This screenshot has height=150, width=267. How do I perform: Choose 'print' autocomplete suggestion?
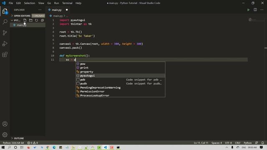[121, 67]
